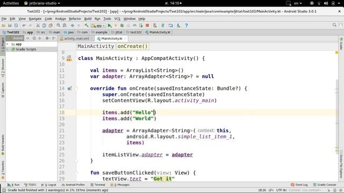Open the en input language dropdown

[x=298, y=3]
